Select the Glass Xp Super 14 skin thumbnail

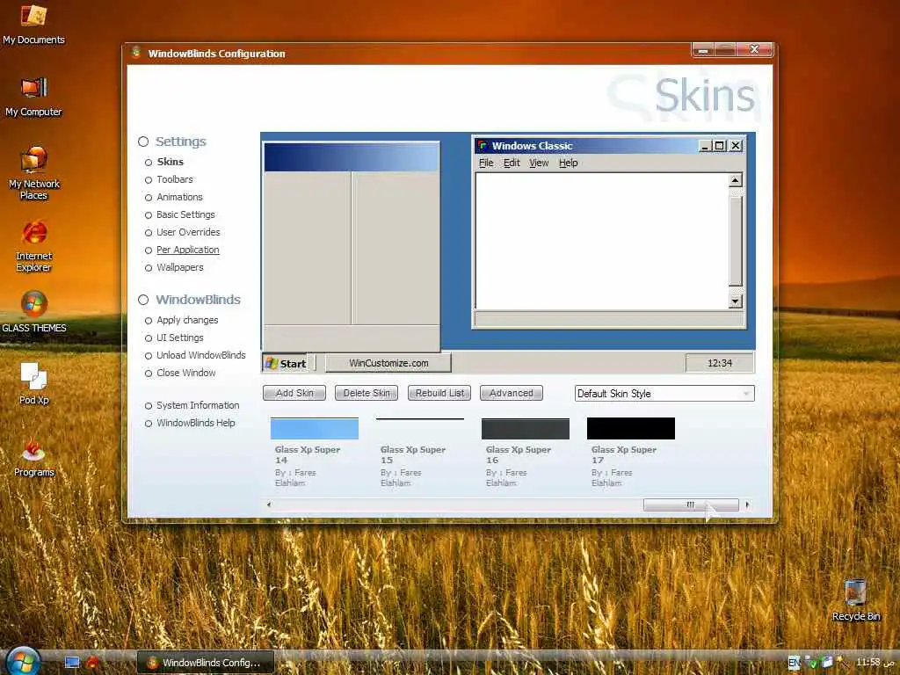pyautogui.click(x=314, y=428)
